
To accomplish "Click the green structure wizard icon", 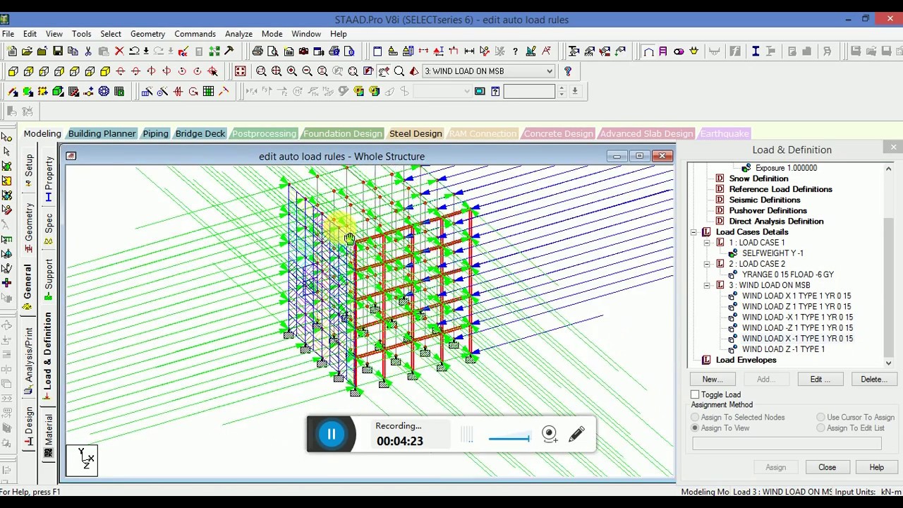I will pos(214,51).
